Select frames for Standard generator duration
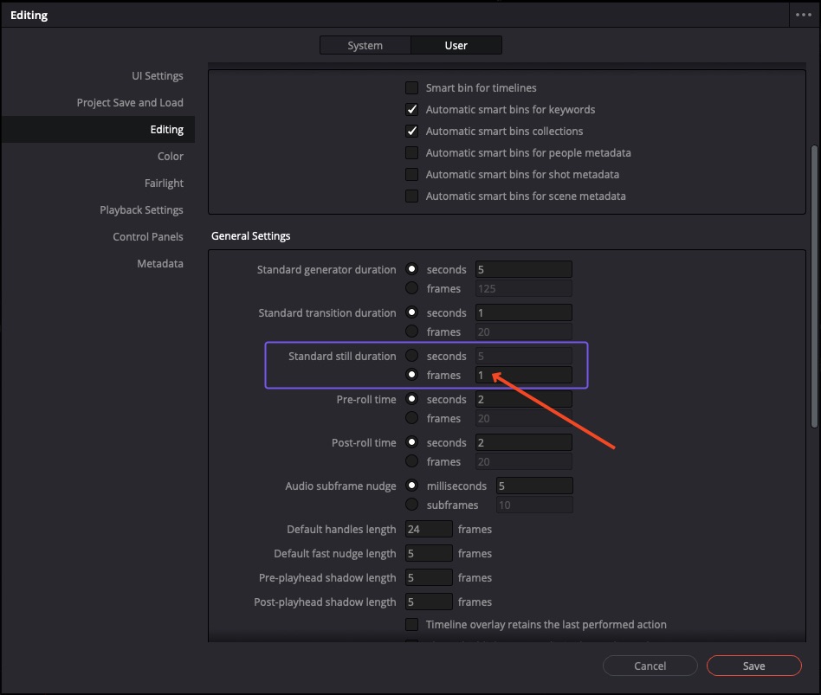 coord(412,289)
